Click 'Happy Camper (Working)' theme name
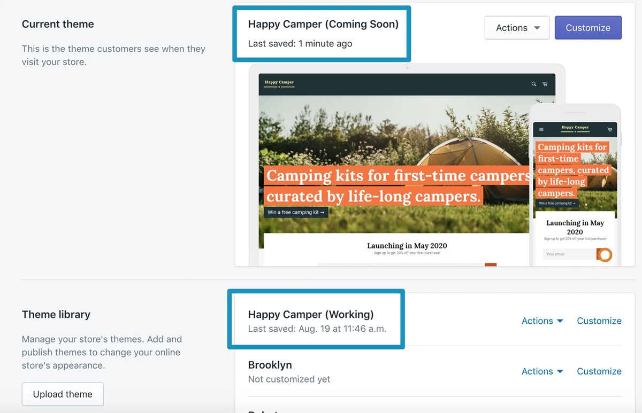Image resolution: width=642 pixels, height=413 pixels. [311, 314]
